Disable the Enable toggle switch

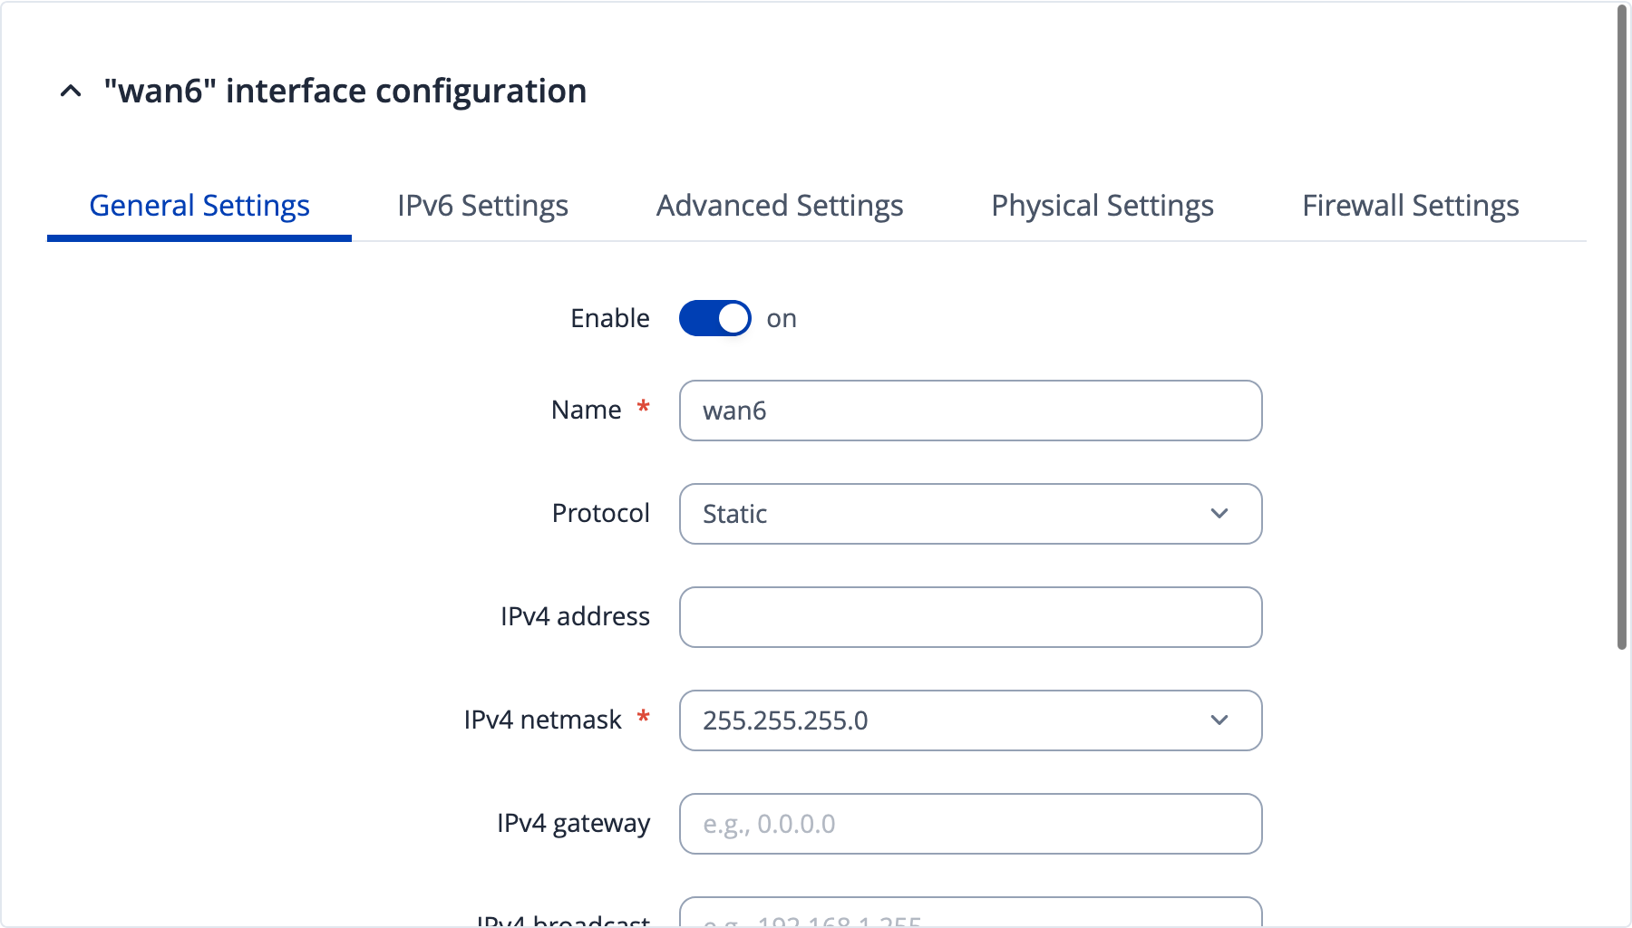click(x=715, y=318)
